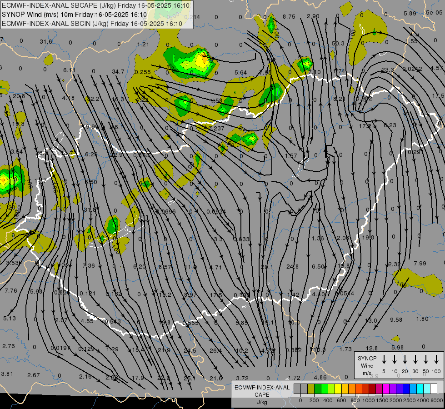Click the 20 m/s wind legend arrow
This screenshot has width=445, height=409.
click(405, 359)
